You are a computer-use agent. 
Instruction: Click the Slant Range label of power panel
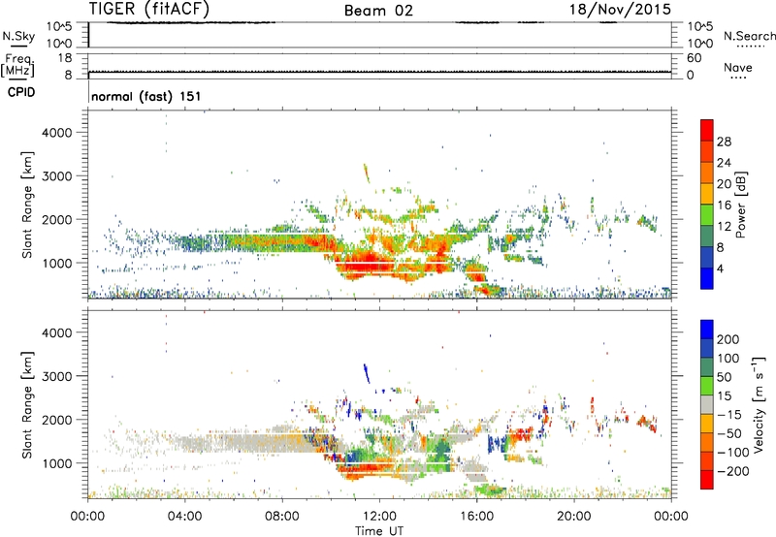(x=27, y=205)
